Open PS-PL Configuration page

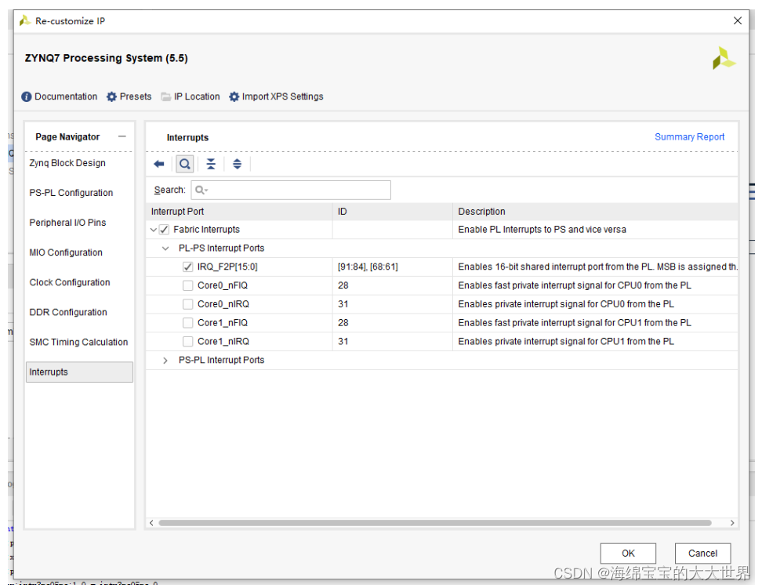71,193
